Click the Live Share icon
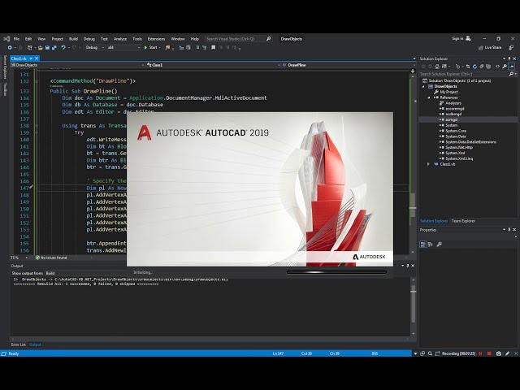The width and height of the screenshot is (520, 390). pos(480,47)
